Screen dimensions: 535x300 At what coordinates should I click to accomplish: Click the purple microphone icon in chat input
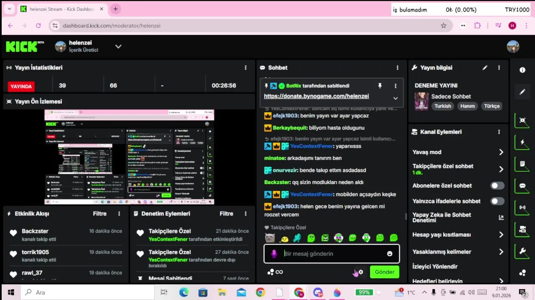pyautogui.click(x=274, y=254)
